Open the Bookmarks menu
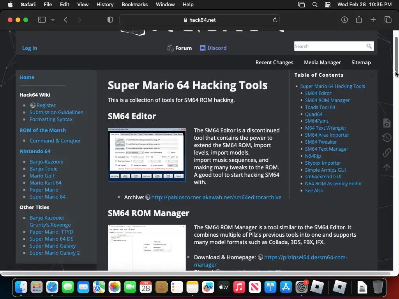This screenshot has width=399, height=299. (x=134, y=5)
